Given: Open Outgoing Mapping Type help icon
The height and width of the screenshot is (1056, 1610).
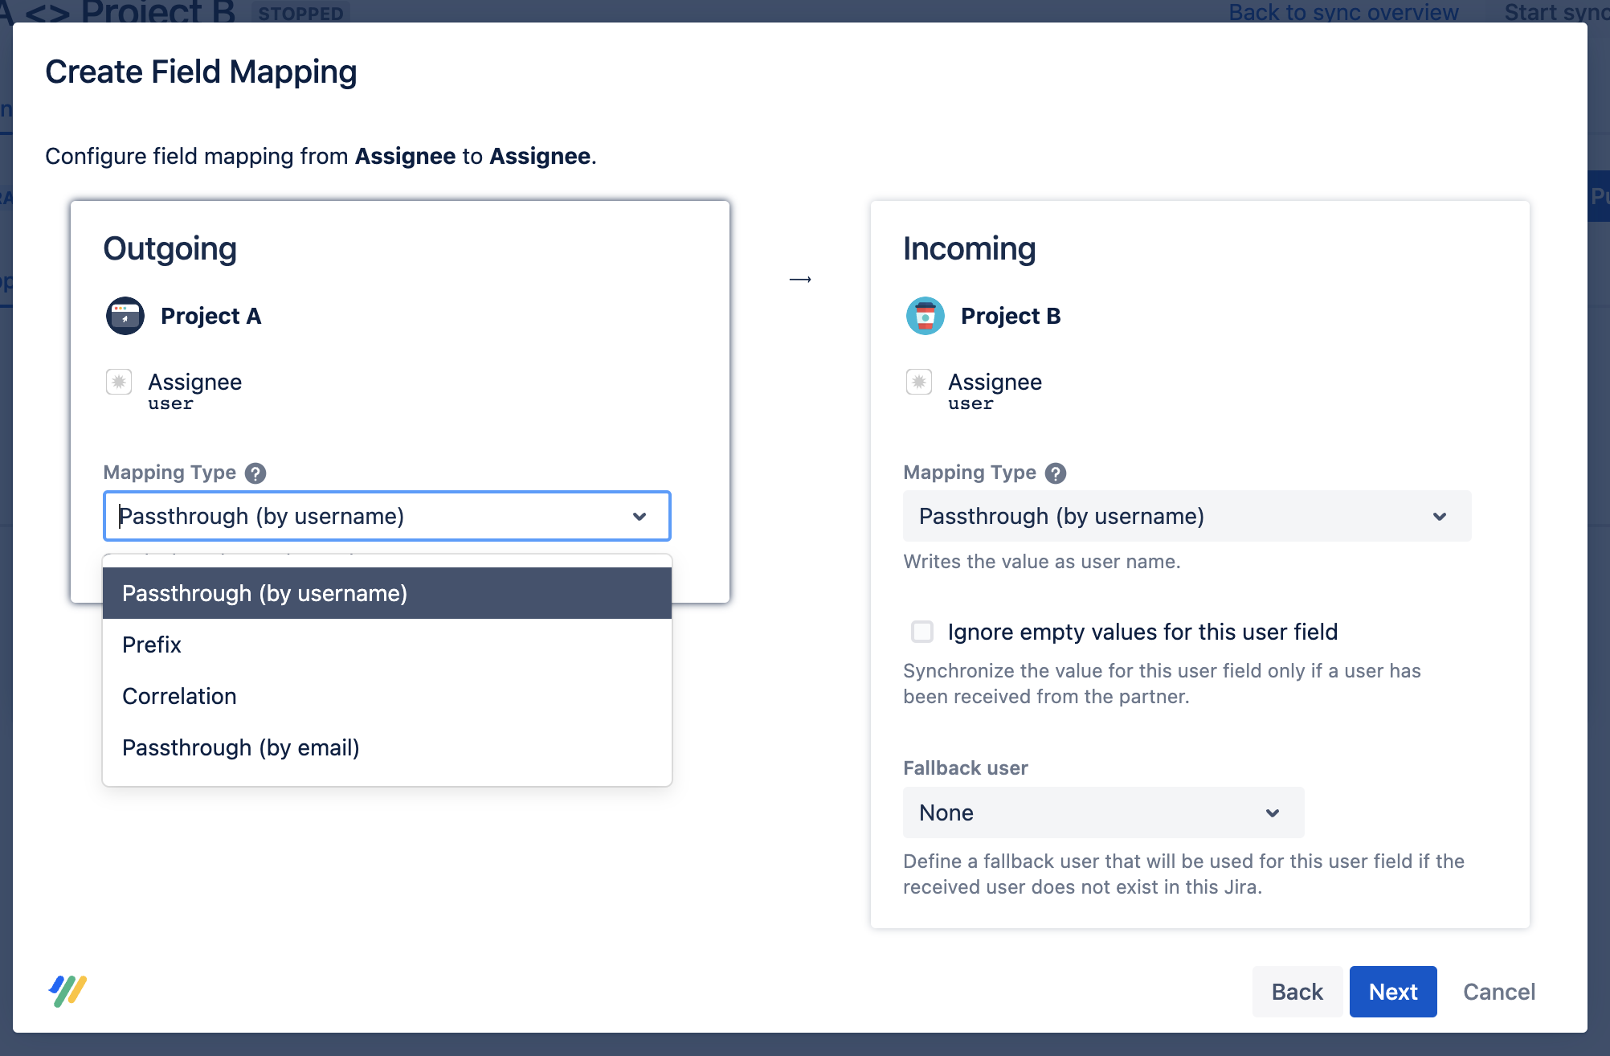Looking at the screenshot, I should 255,473.
